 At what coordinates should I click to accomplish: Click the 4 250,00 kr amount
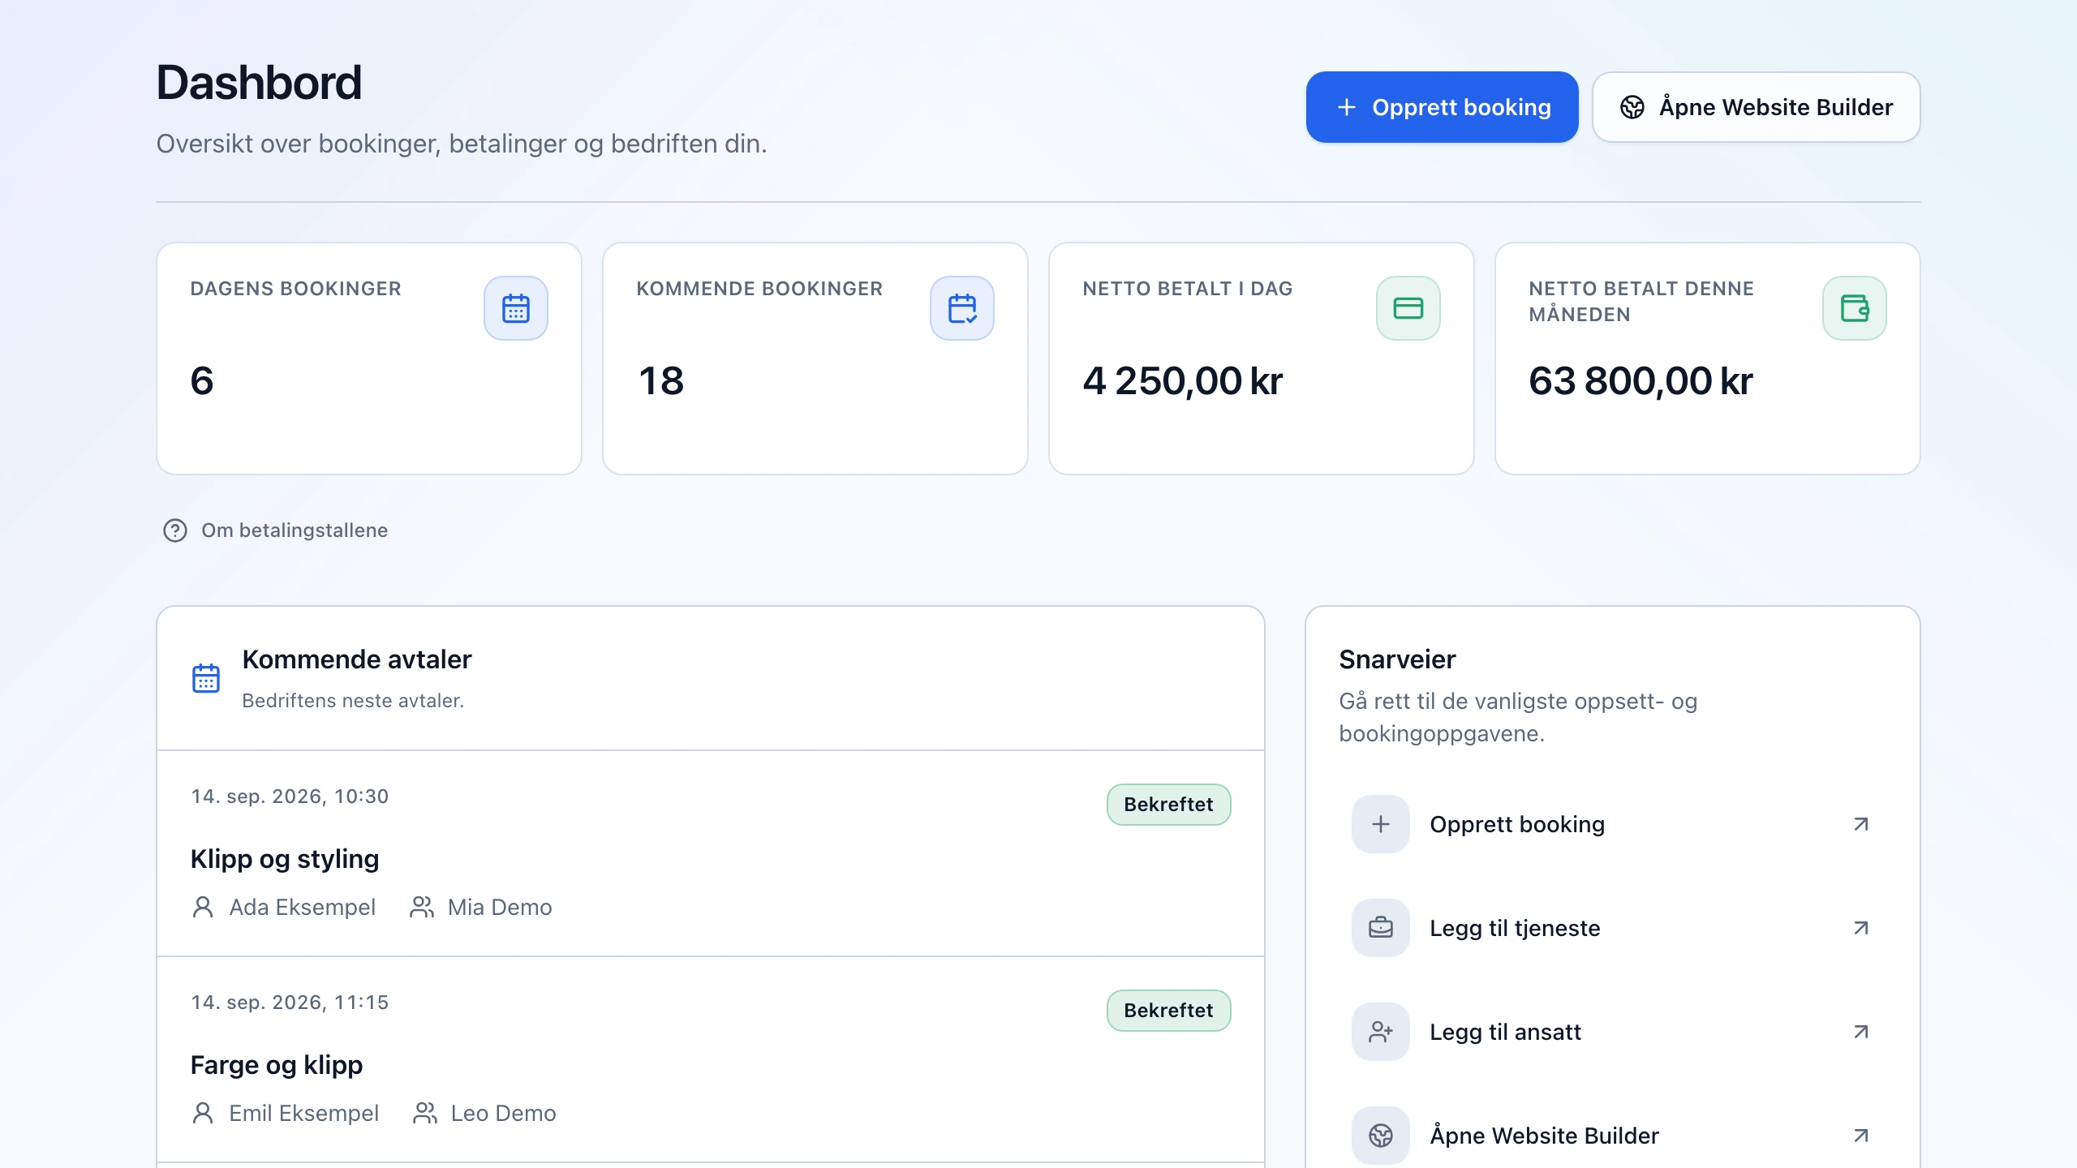[x=1183, y=381]
